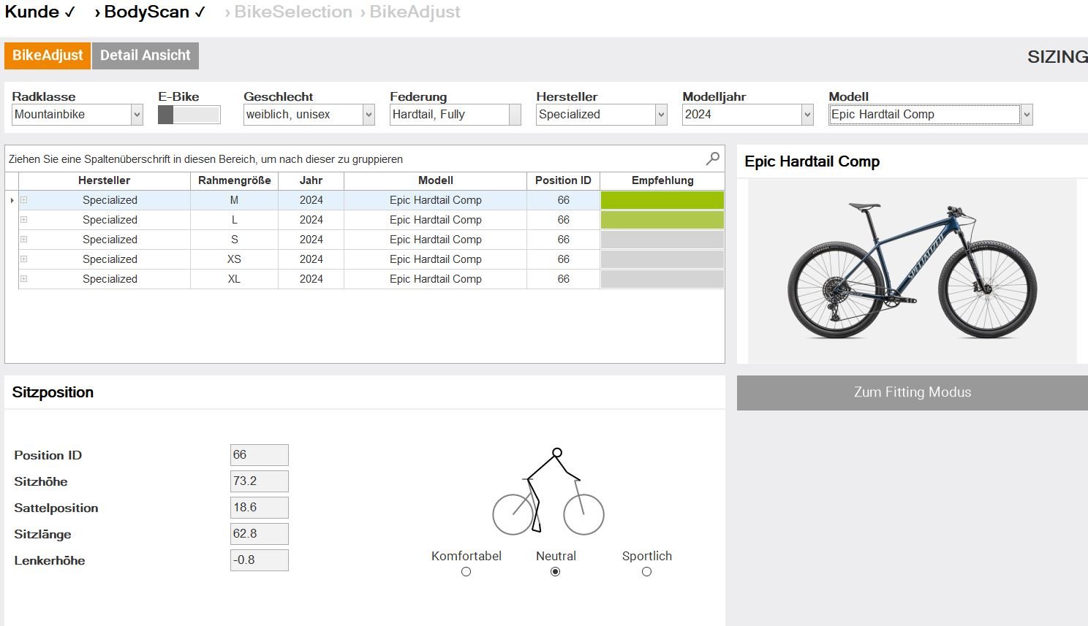Choose the Neutral seating radio button

click(556, 572)
